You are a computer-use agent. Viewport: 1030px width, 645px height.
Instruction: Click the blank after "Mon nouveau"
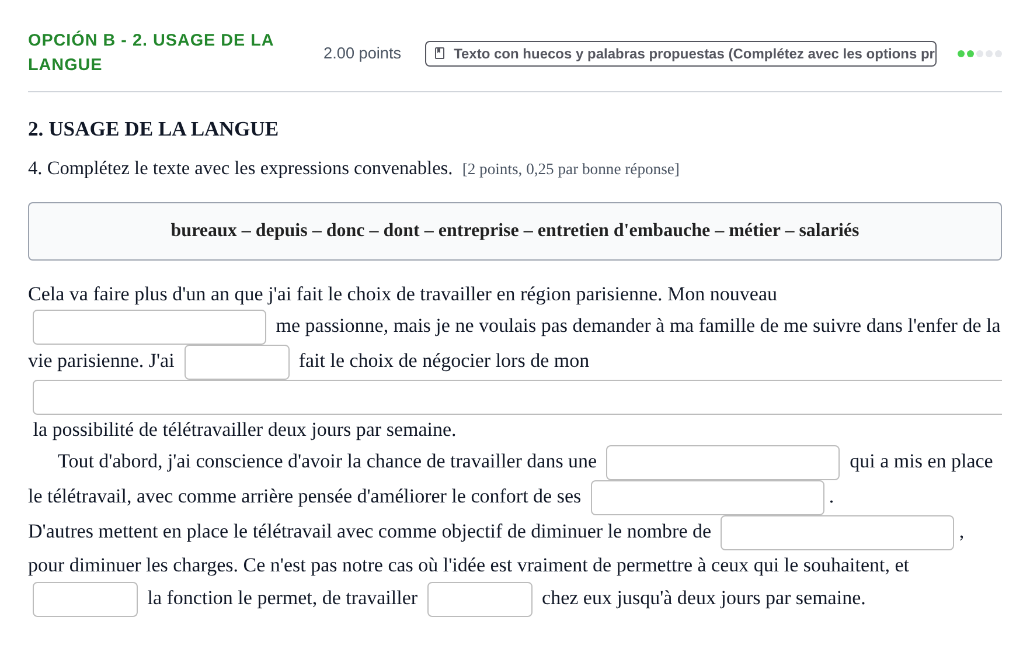click(149, 327)
